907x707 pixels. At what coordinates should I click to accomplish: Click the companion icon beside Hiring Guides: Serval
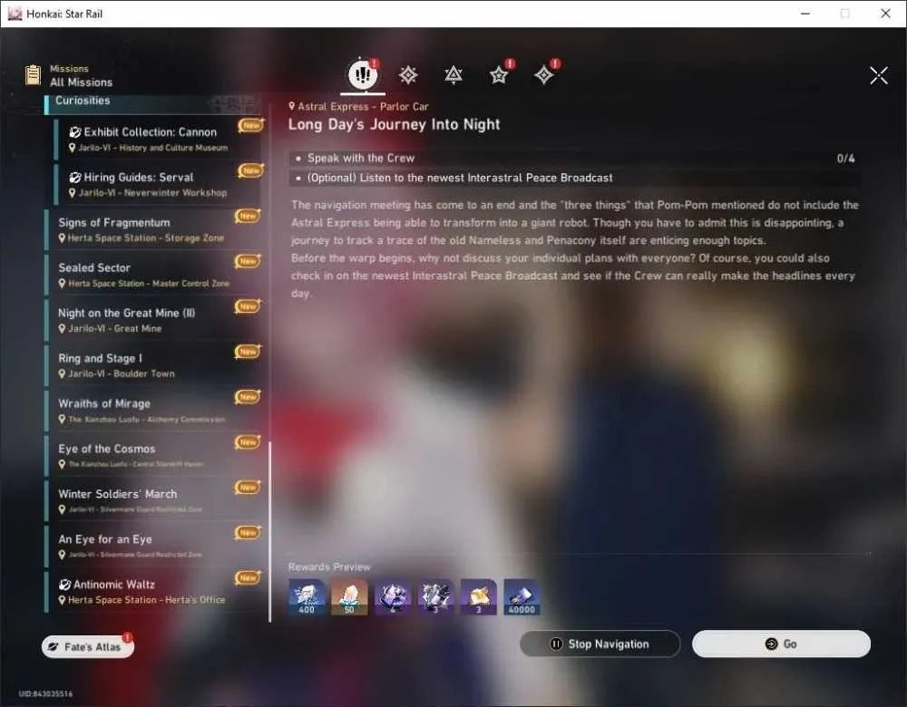75,178
